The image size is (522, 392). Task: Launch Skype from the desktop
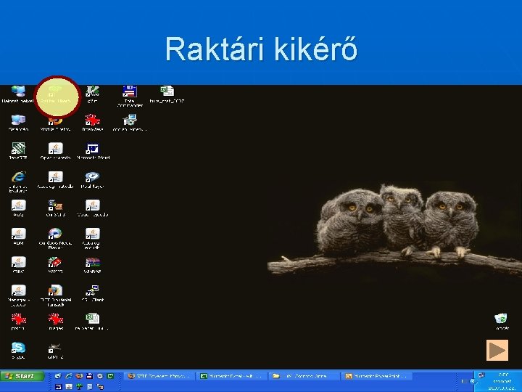coord(18,351)
